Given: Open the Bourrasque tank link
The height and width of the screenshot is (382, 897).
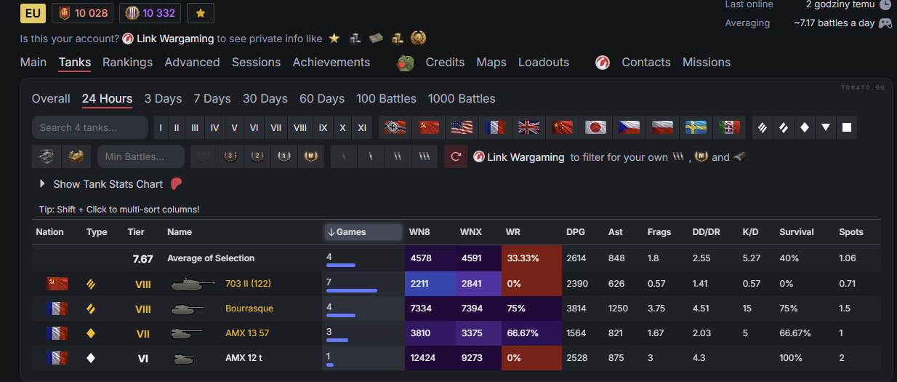Looking at the screenshot, I should pyautogui.click(x=249, y=309).
